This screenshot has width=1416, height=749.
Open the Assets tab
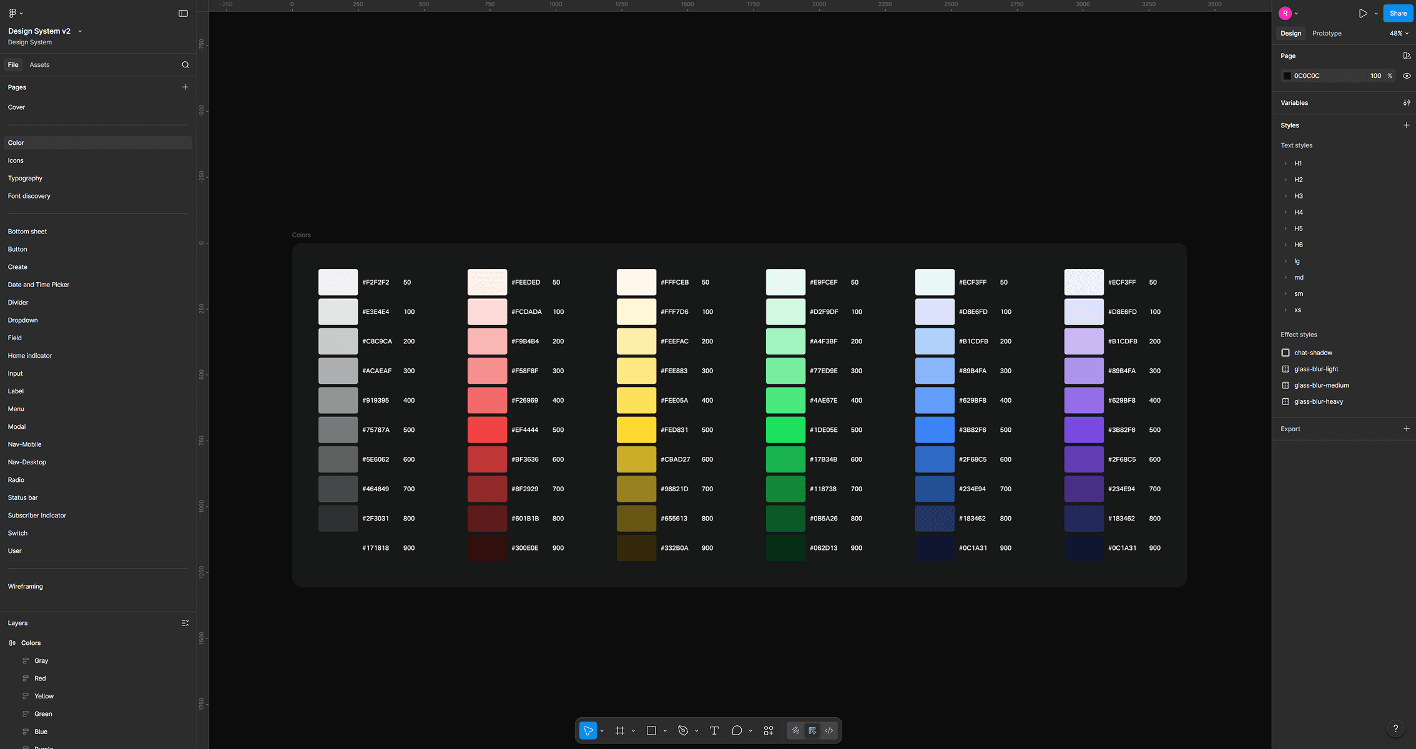[x=39, y=65]
